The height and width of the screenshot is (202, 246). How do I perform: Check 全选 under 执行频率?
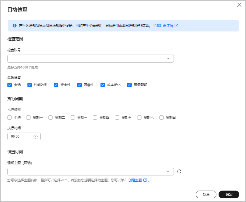[10, 117]
